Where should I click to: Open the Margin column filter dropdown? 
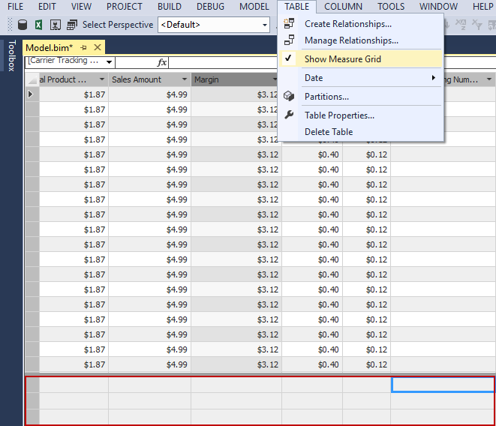tap(274, 79)
